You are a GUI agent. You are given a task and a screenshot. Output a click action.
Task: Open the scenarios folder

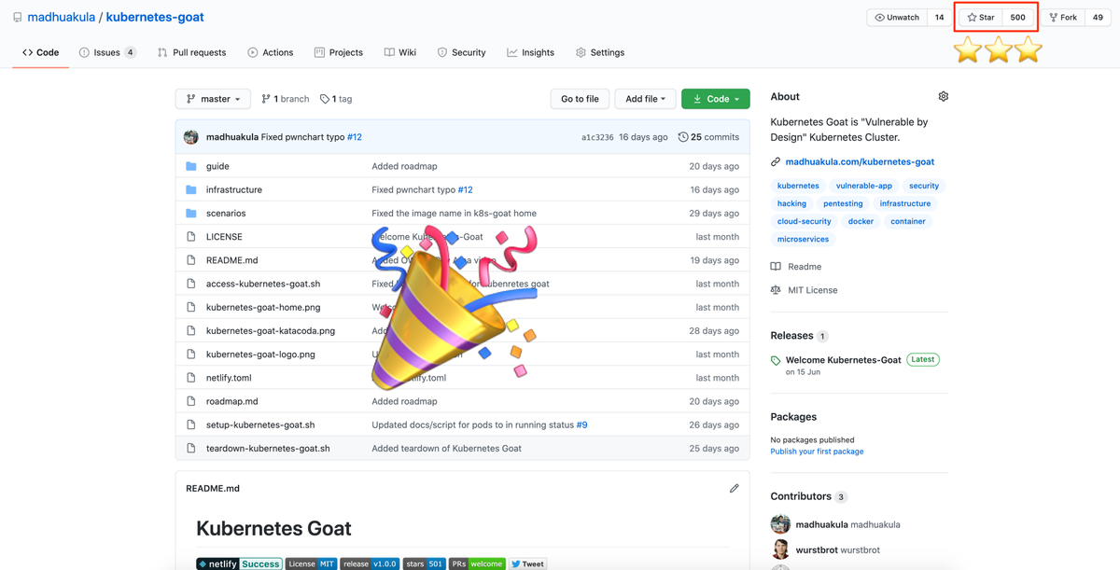(x=226, y=213)
